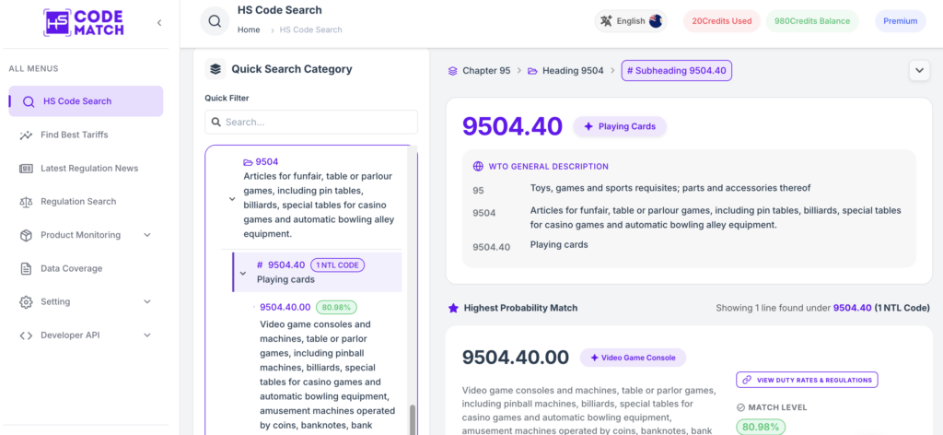The height and width of the screenshot is (435, 943).
Task: Go to Regulation Search menu
Action: (78, 202)
